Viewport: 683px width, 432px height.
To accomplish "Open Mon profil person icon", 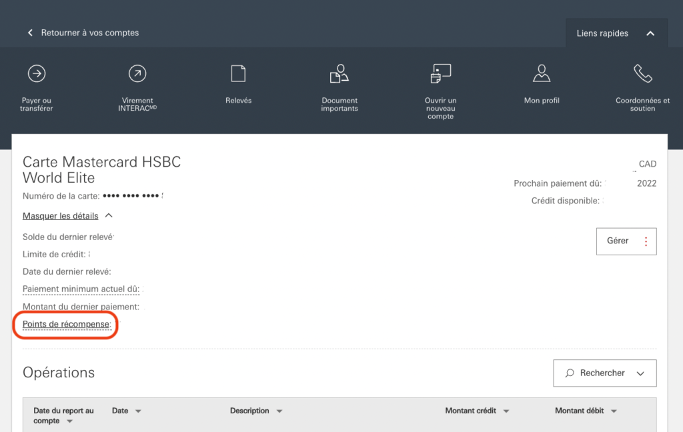I will [541, 73].
